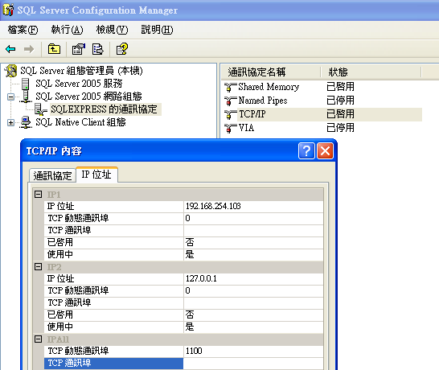Screen dimensions: 439x370
Task: Click TCP/IP status 已啟用 cell
Action: click(x=340, y=114)
